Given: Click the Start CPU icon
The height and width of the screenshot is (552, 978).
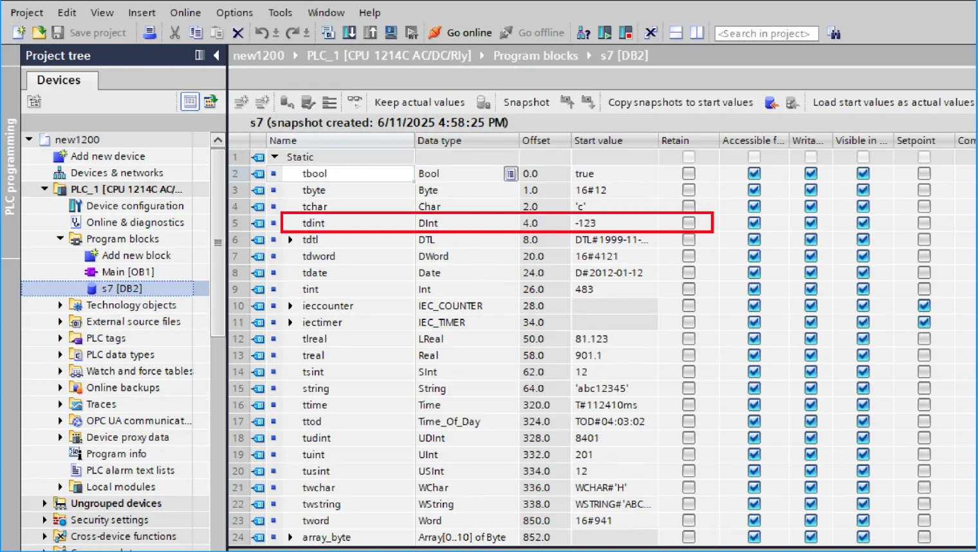Looking at the screenshot, I should click(605, 33).
